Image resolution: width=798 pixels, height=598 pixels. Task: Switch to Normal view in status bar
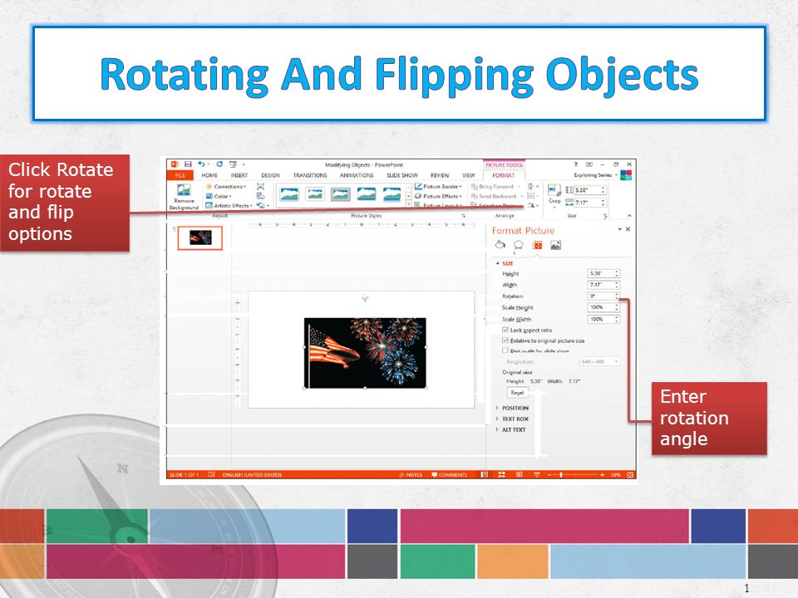pyautogui.click(x=485, y=474)
